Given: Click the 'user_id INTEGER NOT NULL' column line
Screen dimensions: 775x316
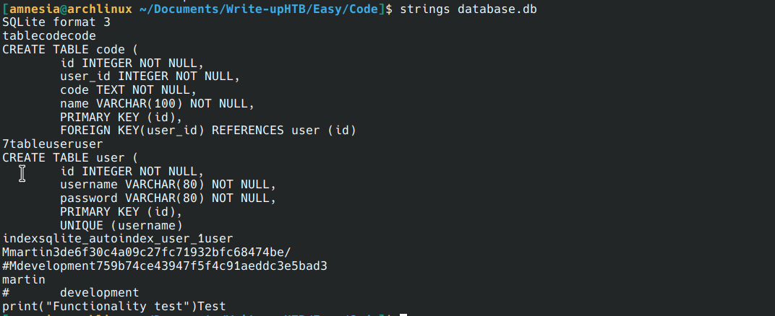Looking at the screenshot, I should 150,76.
